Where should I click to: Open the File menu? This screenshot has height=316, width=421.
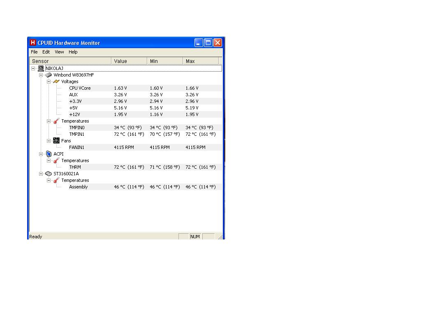point(35,52)
